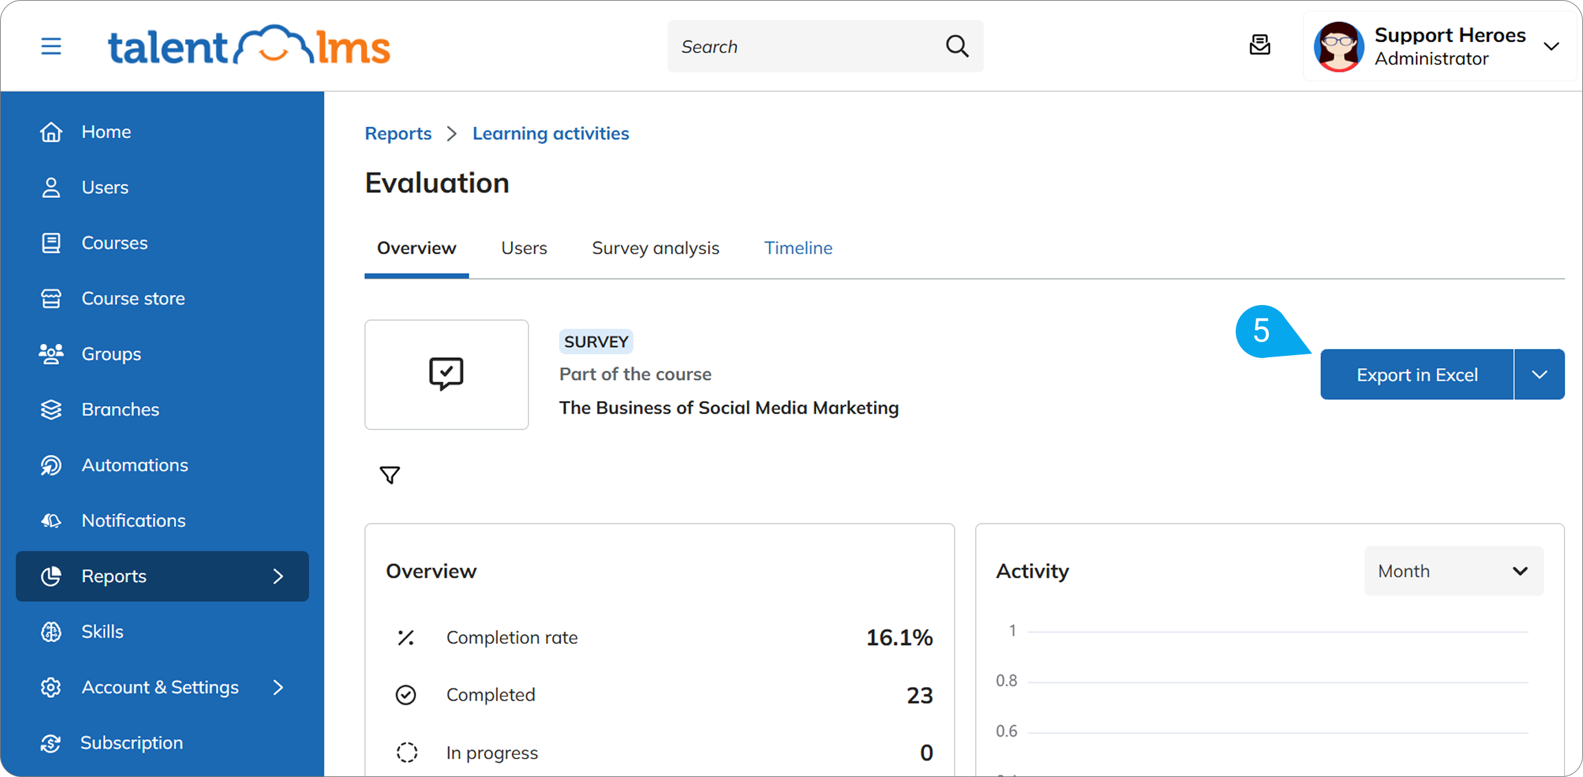The height and width of the screenshot is (777, 1583).
Task: Click the TalentLMS logo
Action: pos(249,46)
